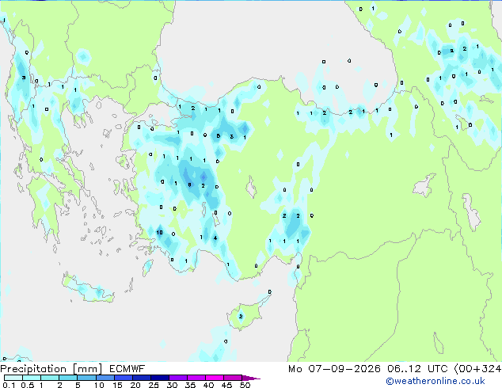The height and width of the screenshot is (388, 502).
Task: Pick the magenta legend swatch between 40 and 45
Action: tap(215, 378)
